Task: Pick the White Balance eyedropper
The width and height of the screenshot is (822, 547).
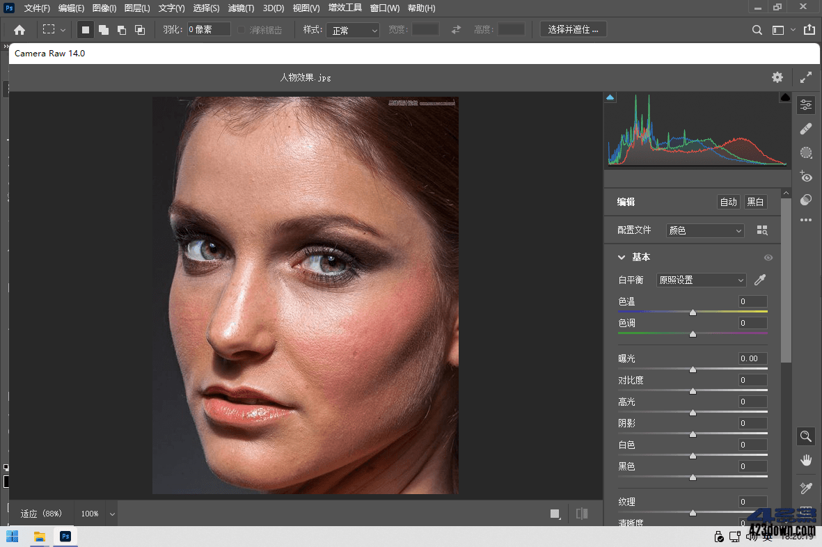Action: point(759,279)
